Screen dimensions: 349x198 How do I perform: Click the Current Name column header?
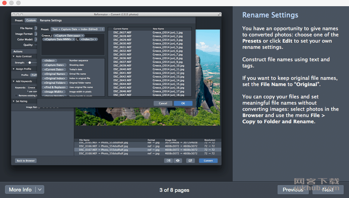pos(121,29)
